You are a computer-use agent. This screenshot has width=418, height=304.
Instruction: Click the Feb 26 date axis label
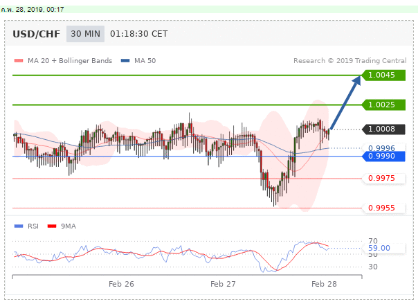pyautogui.click(x=121, y=284)
